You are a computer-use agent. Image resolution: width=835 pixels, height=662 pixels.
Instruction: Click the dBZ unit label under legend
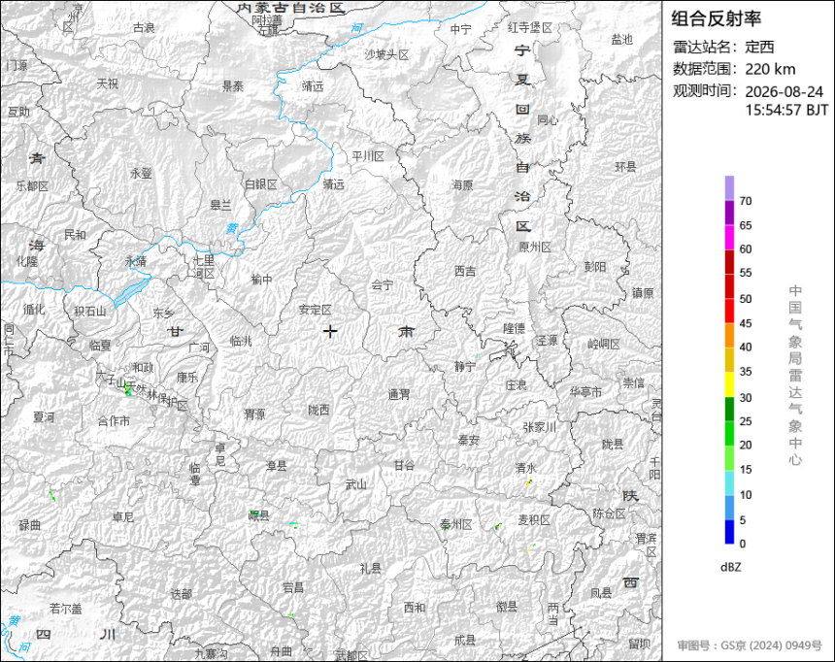tap(730, 567)
